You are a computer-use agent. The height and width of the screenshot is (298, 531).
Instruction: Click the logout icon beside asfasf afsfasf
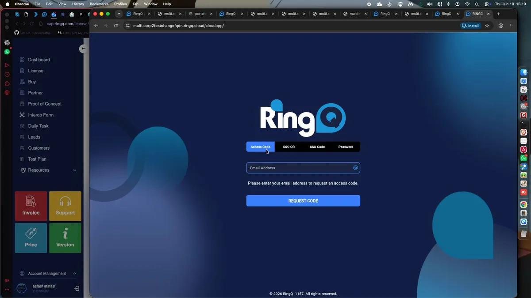coord(77,288)
